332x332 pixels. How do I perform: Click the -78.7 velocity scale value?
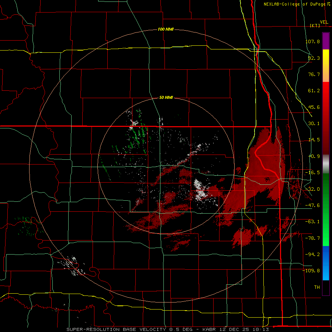(312, 238)
